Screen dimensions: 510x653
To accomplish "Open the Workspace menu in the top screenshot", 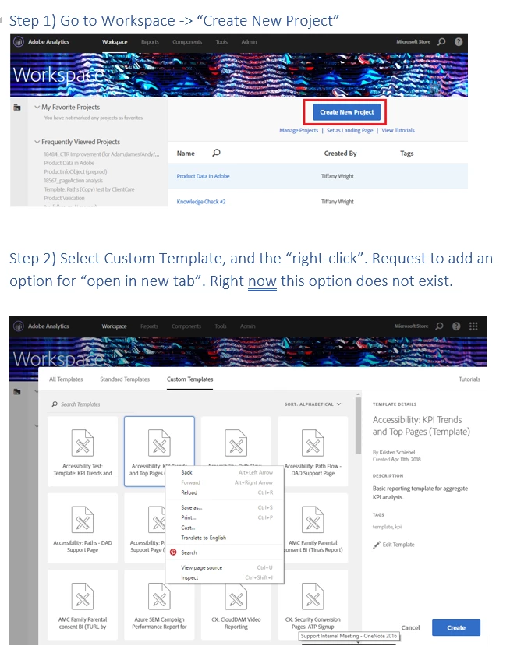I will pyautogui.click(x=115, y=41).
